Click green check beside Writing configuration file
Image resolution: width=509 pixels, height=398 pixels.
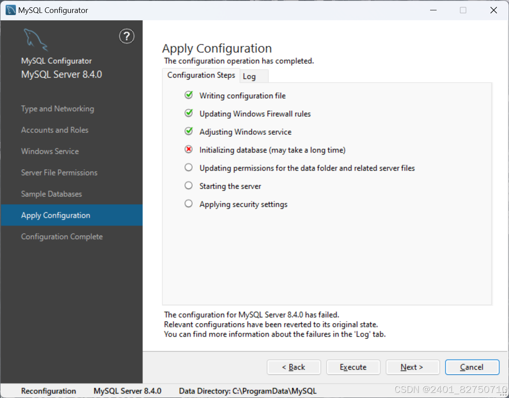click(189, 95)
